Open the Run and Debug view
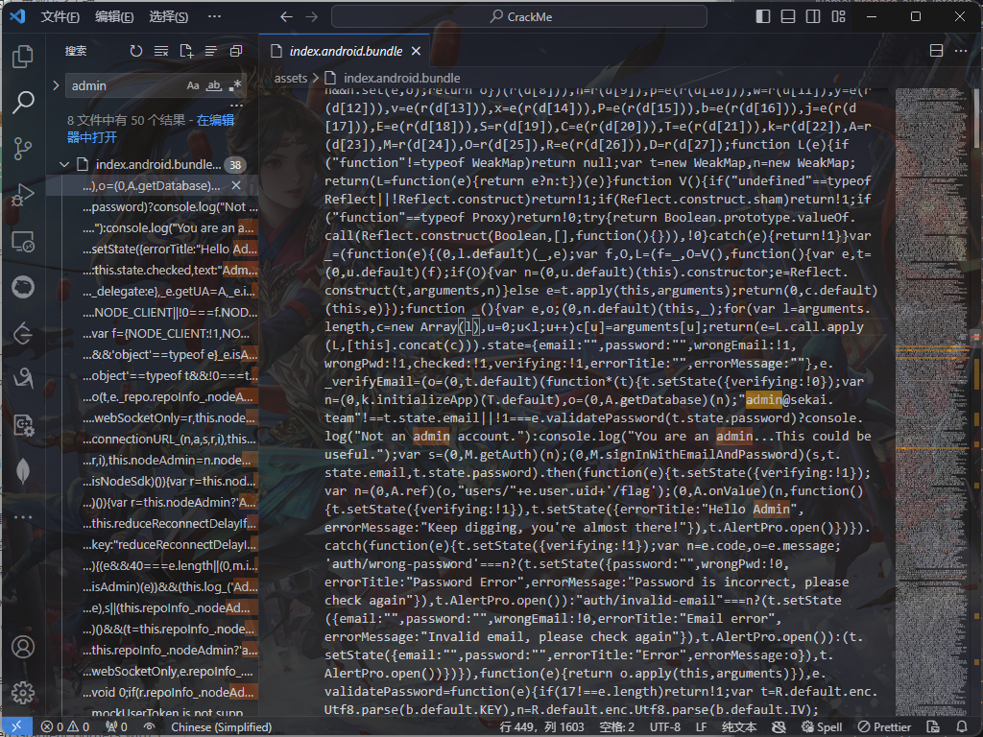This screenshot has height=737, width=983. [23, 195]
